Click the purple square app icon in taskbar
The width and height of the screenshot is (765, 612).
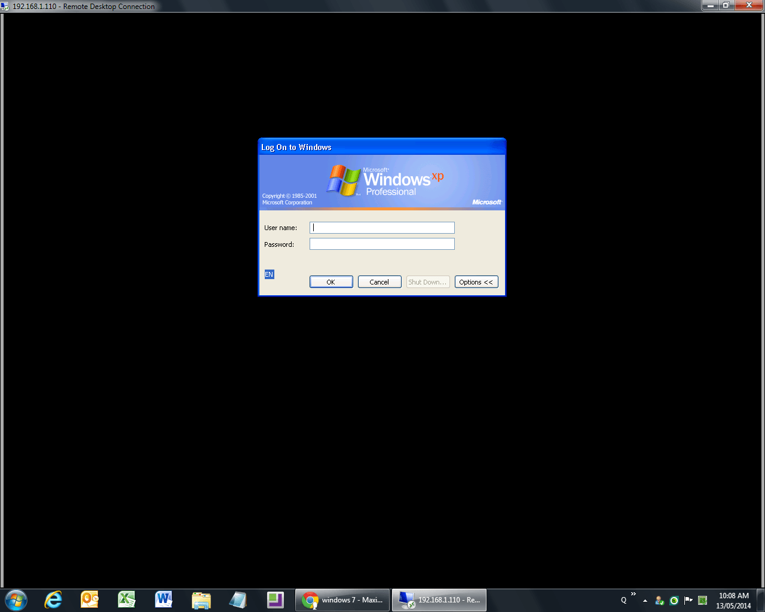(275, 600)
